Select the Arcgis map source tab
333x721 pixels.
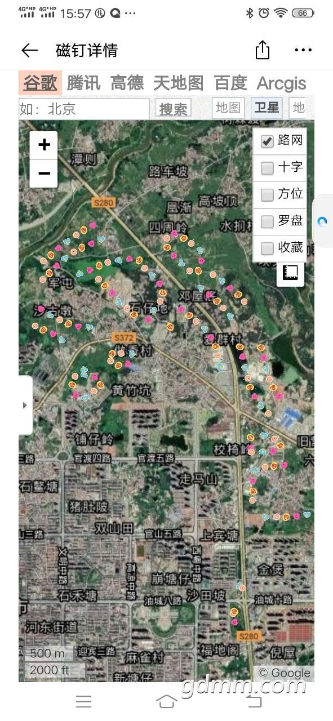click(x=281, y=83)
